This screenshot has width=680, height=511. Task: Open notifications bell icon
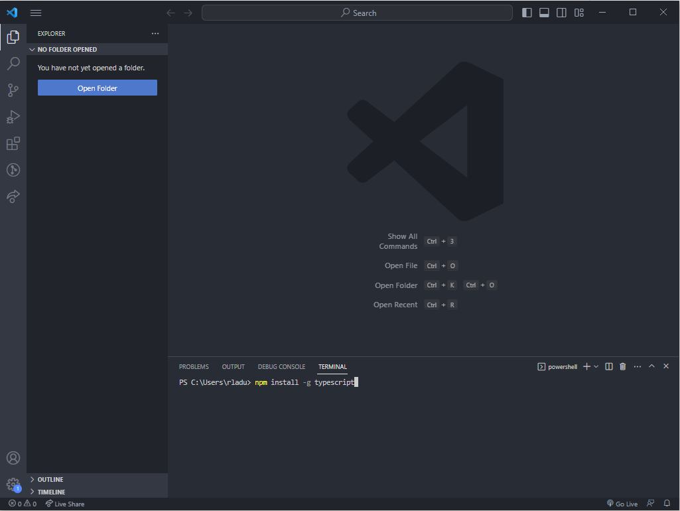[667, 504]
